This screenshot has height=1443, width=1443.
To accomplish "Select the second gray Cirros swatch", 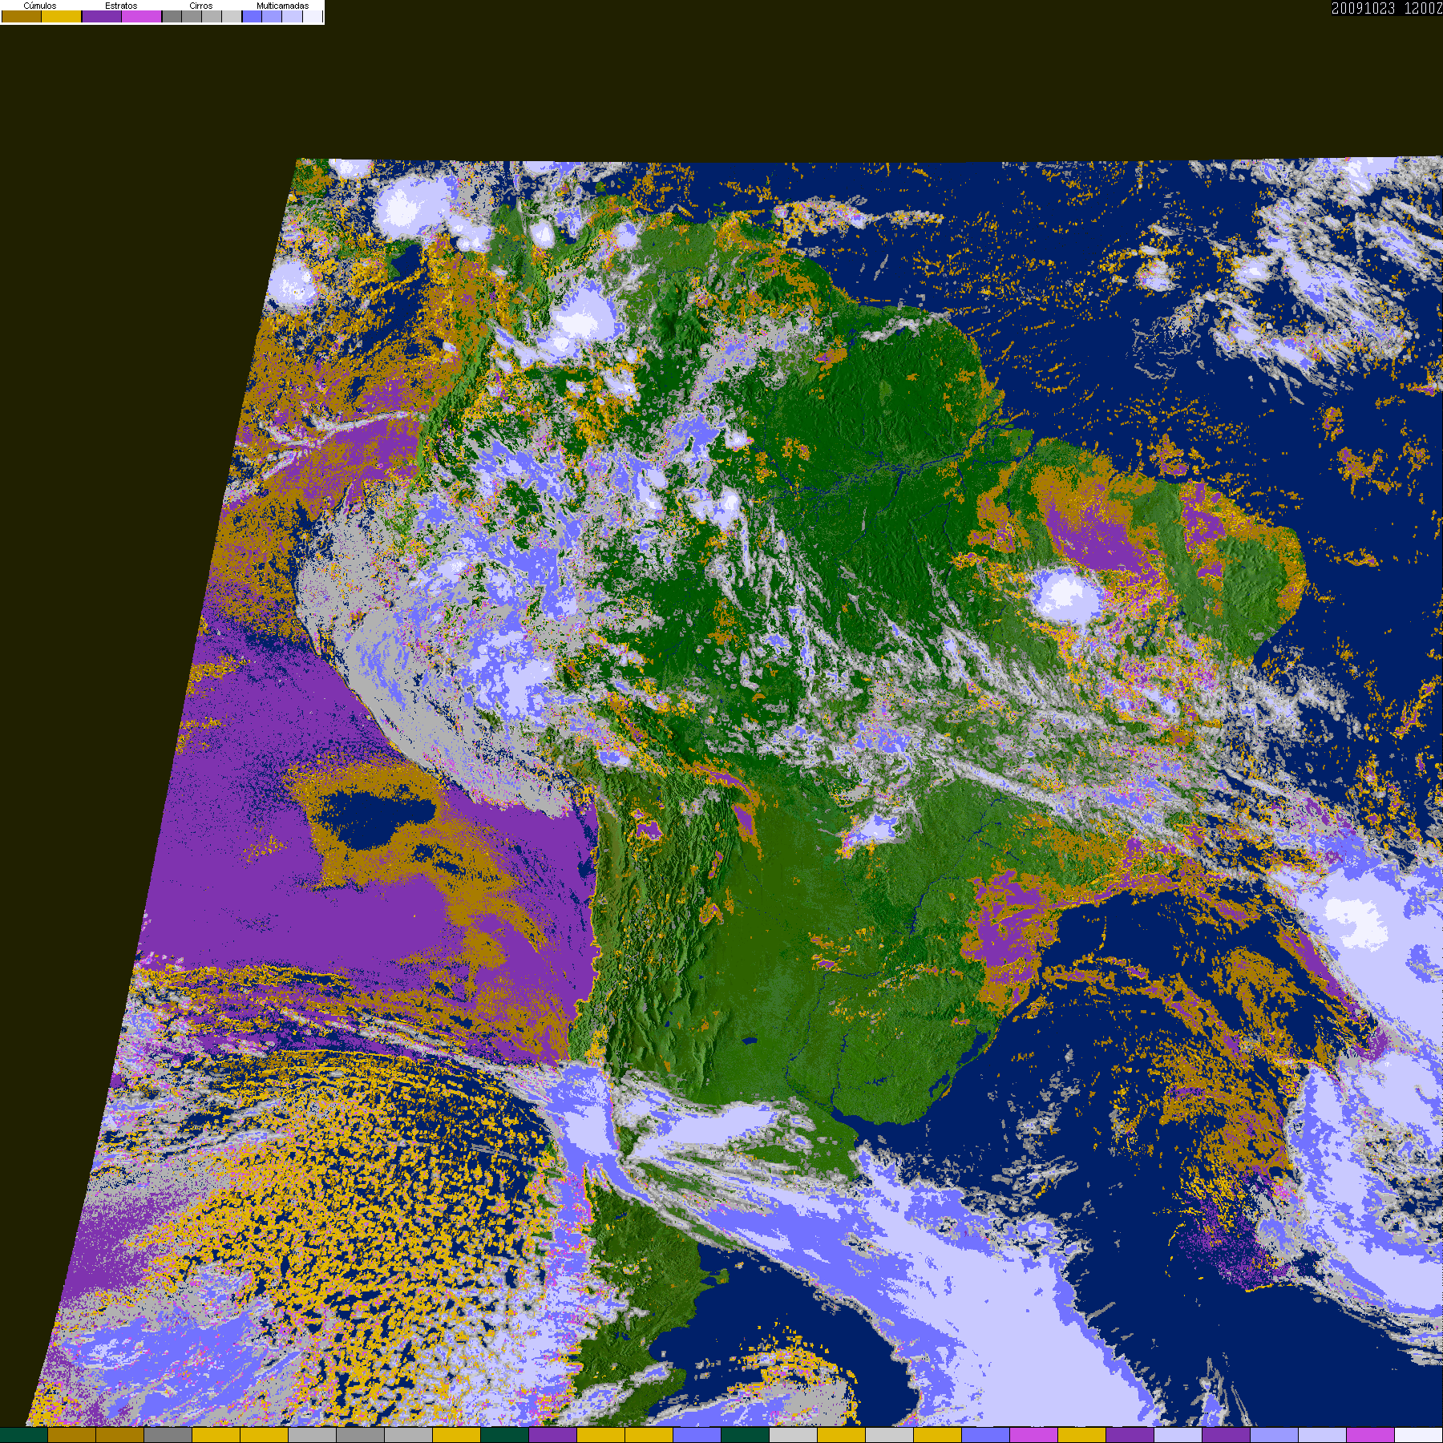I will tap(192, 16).
